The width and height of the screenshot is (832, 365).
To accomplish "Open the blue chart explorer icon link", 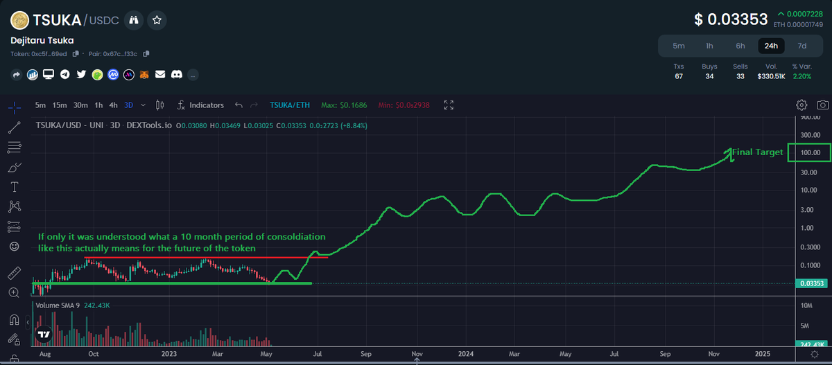I will [33, 74].
